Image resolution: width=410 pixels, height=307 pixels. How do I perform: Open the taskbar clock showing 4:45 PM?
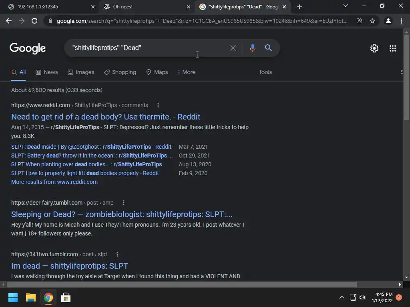(x=382, y=297)
